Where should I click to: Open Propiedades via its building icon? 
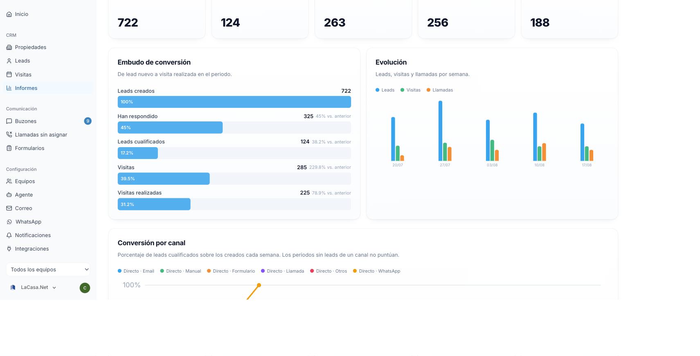pos(9,47)
